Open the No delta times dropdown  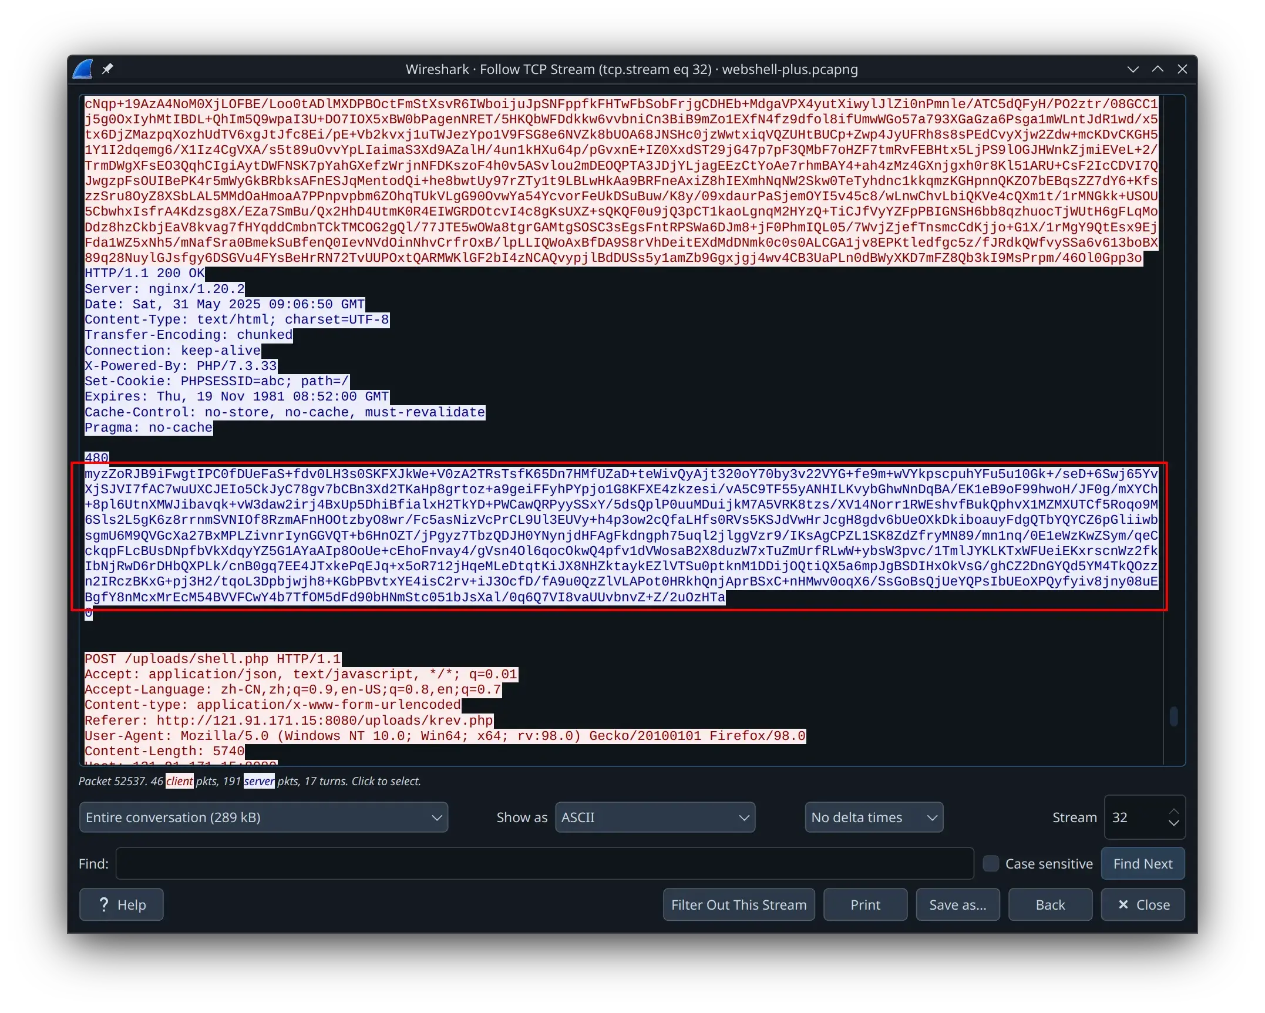pyautogui.click(x=873, y=817)
